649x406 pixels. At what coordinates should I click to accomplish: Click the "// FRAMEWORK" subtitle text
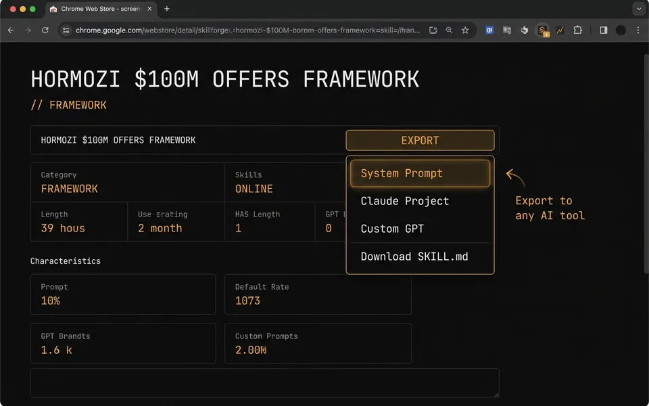point(68,105)
